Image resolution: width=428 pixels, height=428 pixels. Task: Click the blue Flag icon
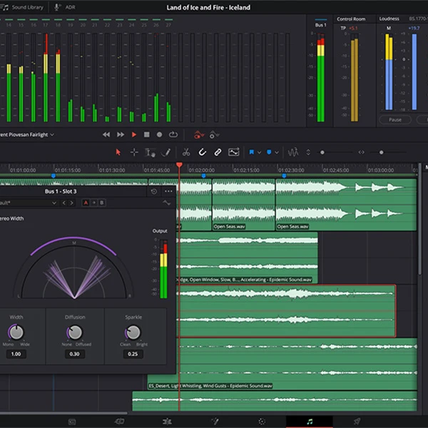[x=252, y=152]
